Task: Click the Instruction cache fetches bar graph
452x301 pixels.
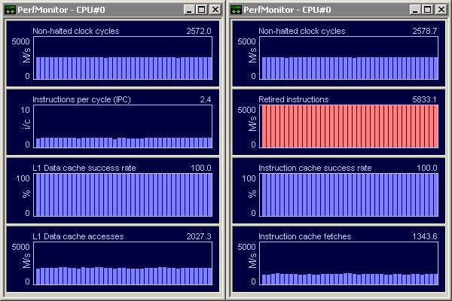Action: tap(349, 263)
